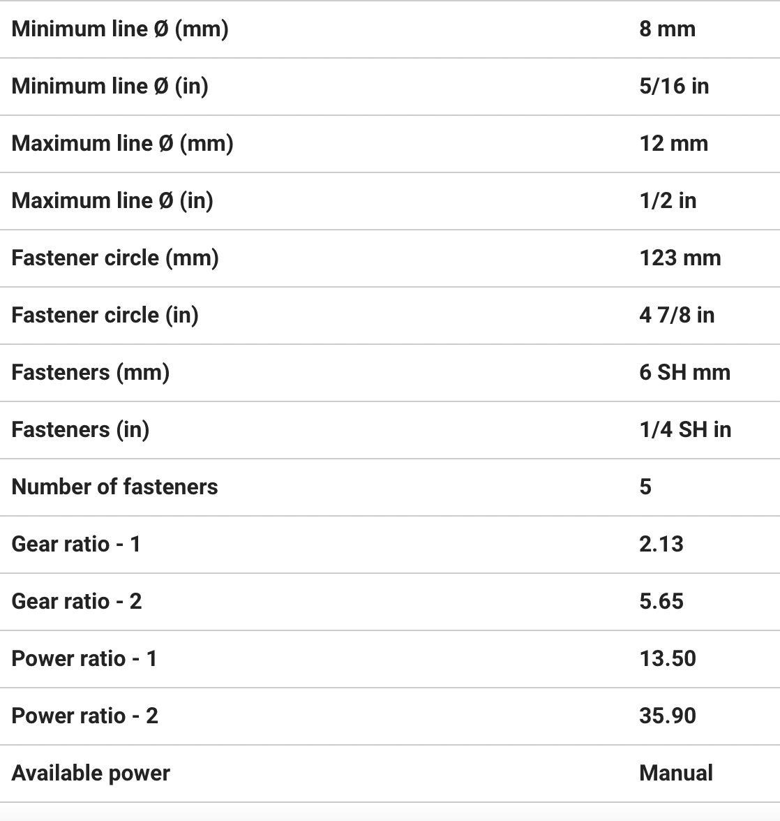
Task: Select the "2.13" gear ratio value
Action: (661, 545)
